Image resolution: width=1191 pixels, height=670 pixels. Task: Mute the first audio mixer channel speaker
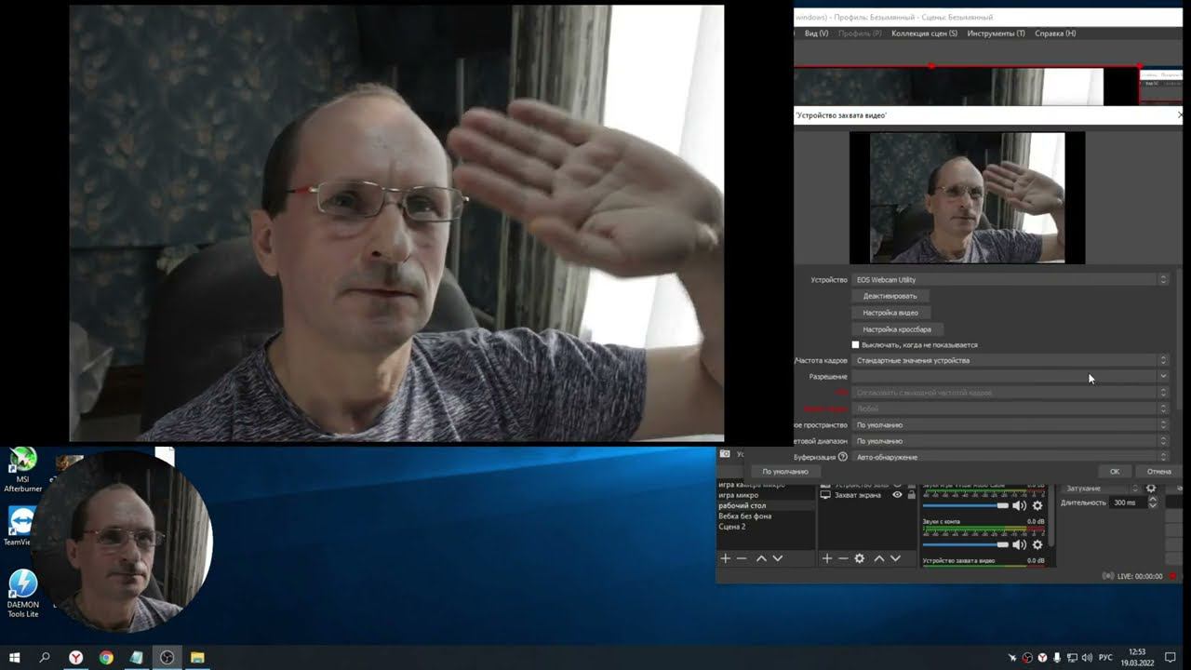1019,506
